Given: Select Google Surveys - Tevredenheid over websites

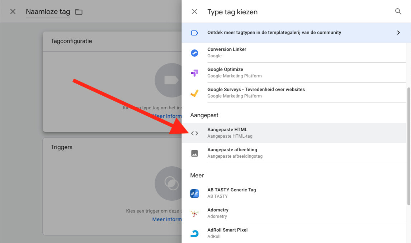Looking at the screenshot, I should tap(294, 93).
